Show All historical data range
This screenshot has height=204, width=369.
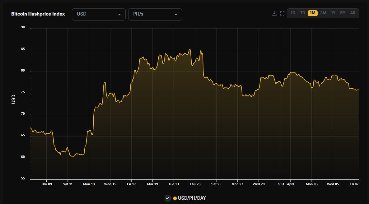pyautogui.click(x=353, y=13)
